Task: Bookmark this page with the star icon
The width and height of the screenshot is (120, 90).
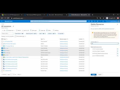Action: point(103,18)
